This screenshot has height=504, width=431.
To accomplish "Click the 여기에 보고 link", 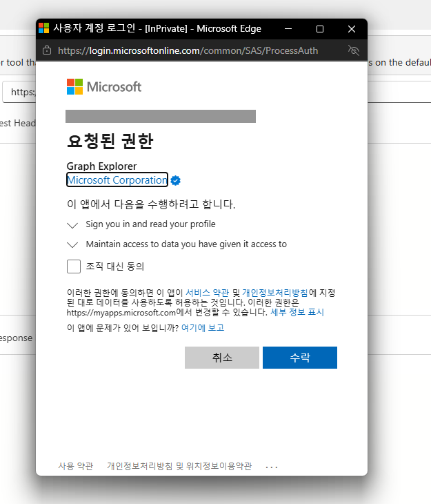I will (203, 328).
